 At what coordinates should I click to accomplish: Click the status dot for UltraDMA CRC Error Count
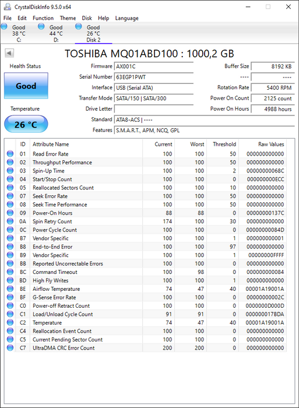(10, 347)
